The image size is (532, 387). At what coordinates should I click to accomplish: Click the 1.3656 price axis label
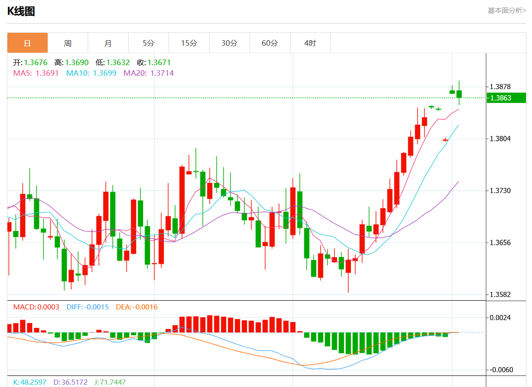(x=500, y=242)
